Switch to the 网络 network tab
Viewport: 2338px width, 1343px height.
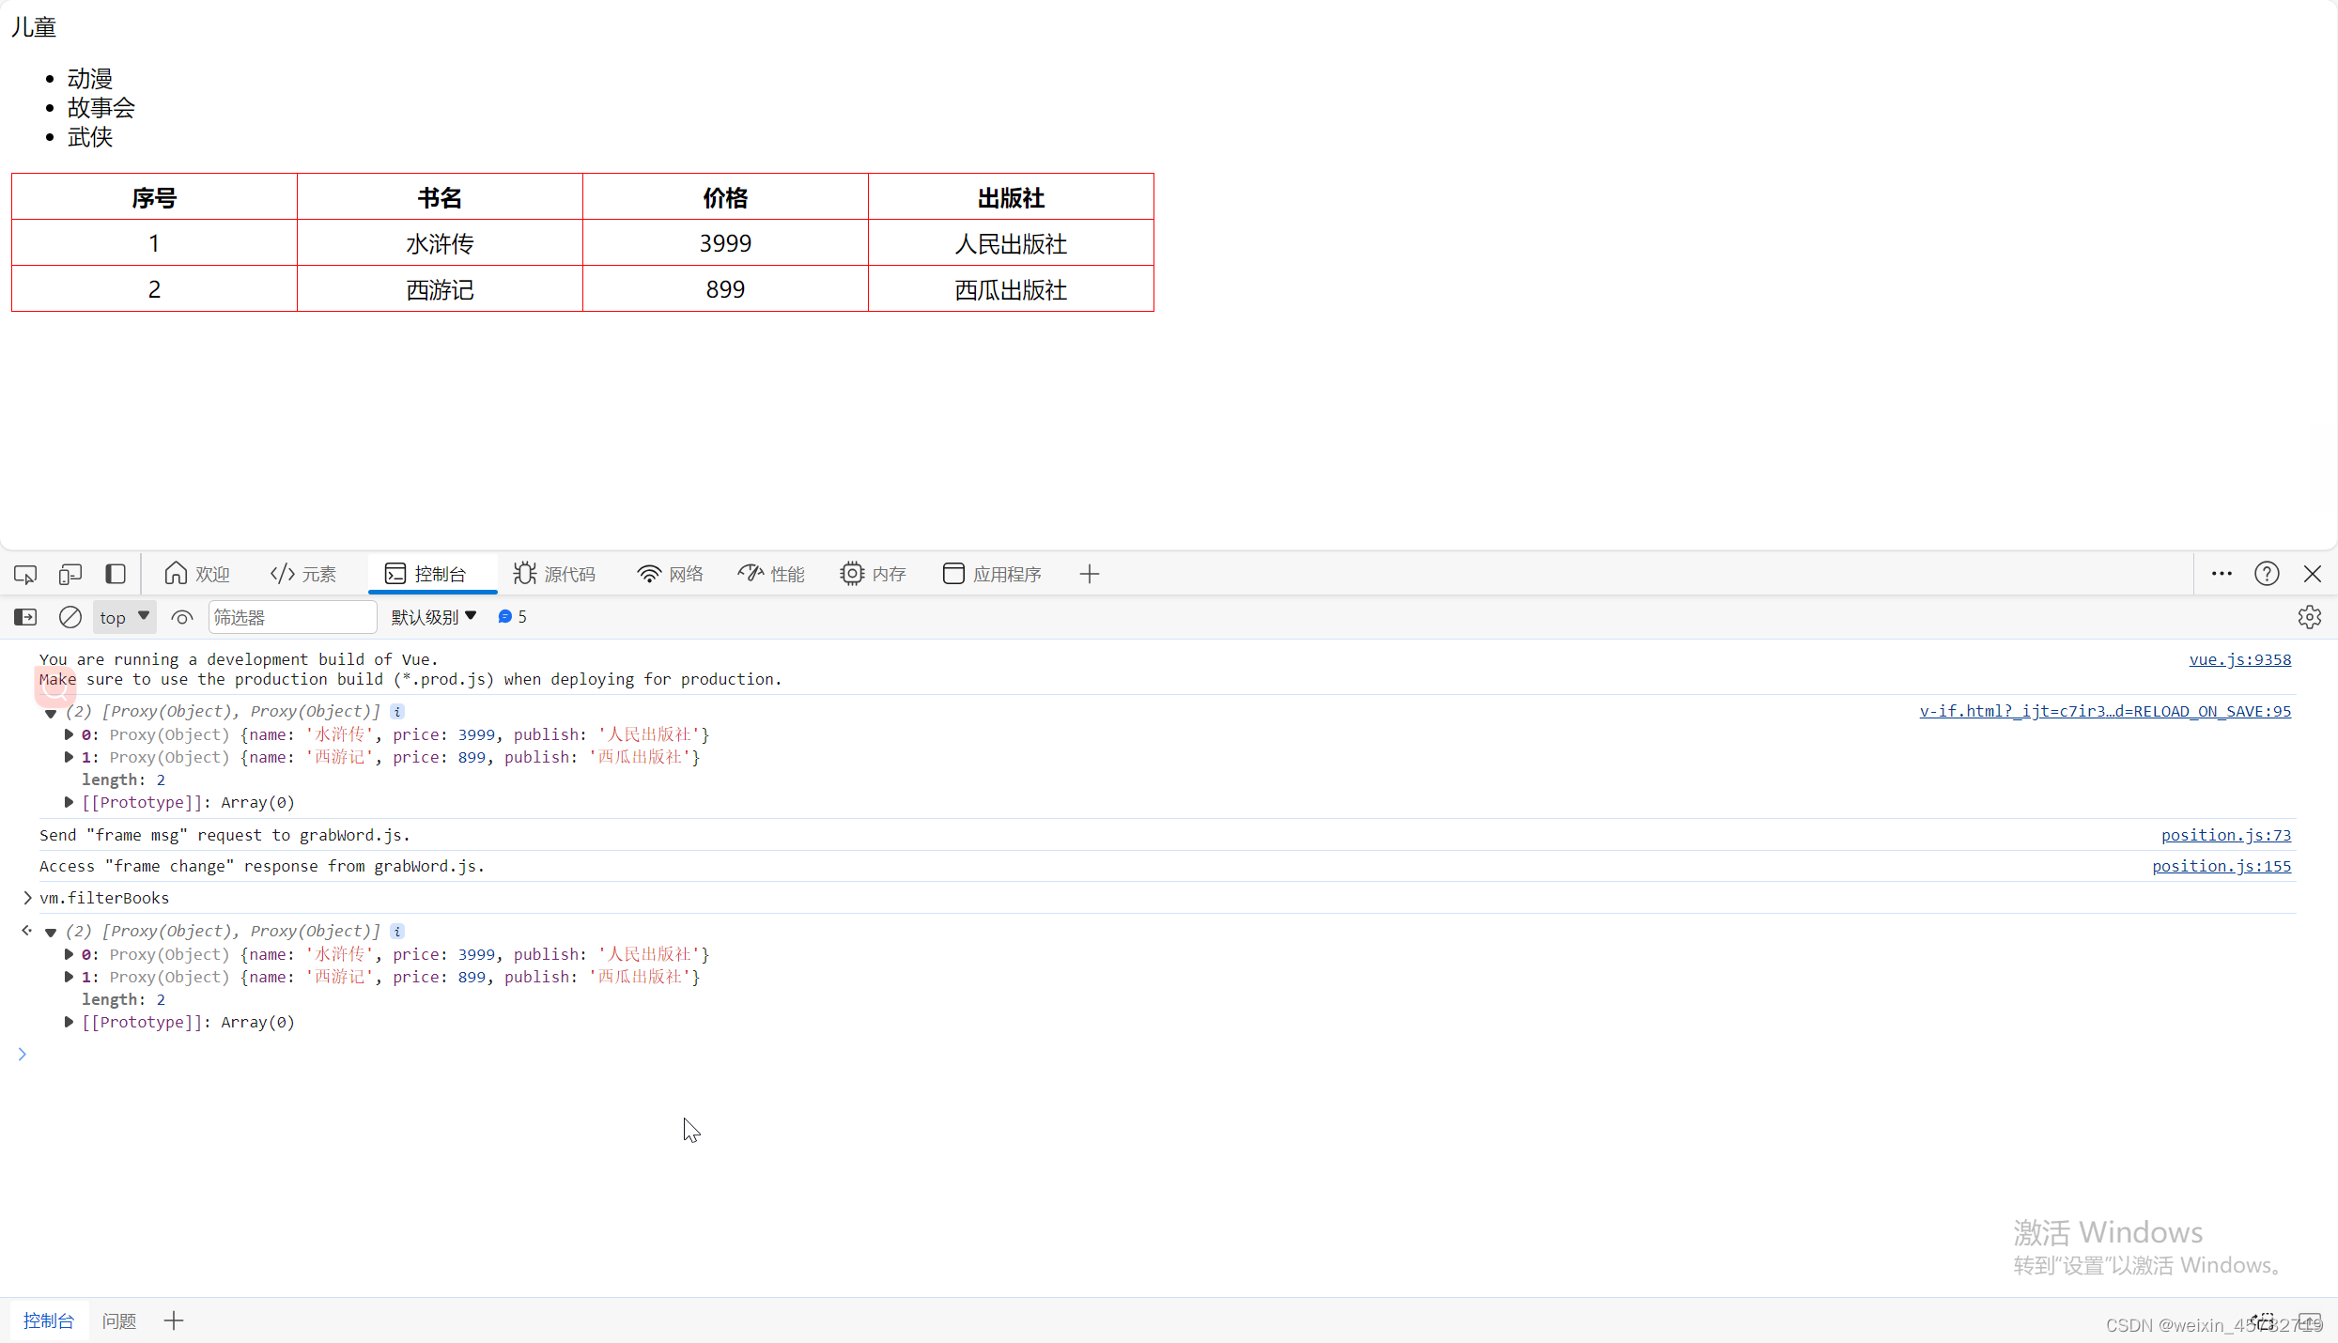pyautogui.click(x=670, y=574)
